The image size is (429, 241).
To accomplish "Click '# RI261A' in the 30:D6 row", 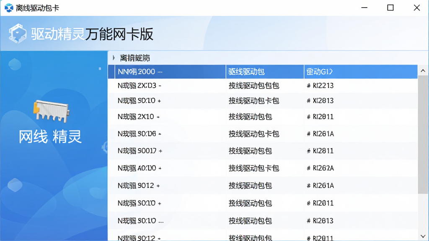I will 320,133.
